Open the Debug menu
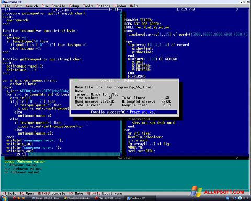Image resolution: width=251 pixels, height=201 pixels. pyautogui.click(x=74, y=6)
